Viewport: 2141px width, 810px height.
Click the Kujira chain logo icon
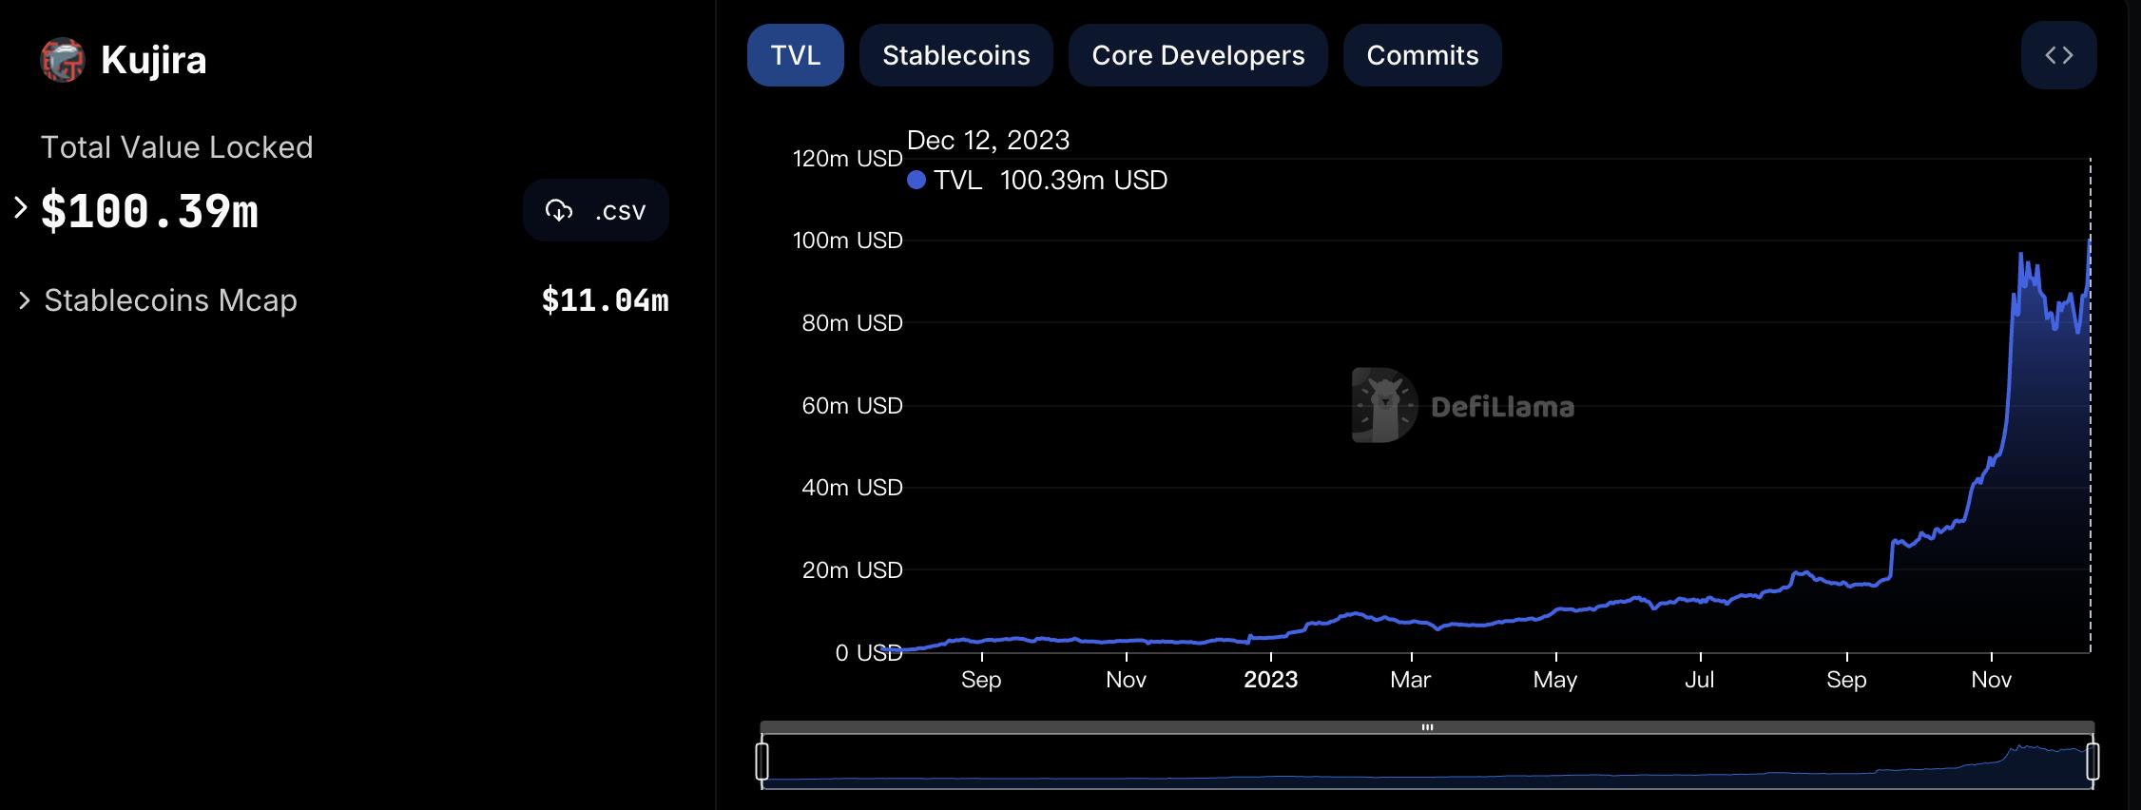[63, 60]
